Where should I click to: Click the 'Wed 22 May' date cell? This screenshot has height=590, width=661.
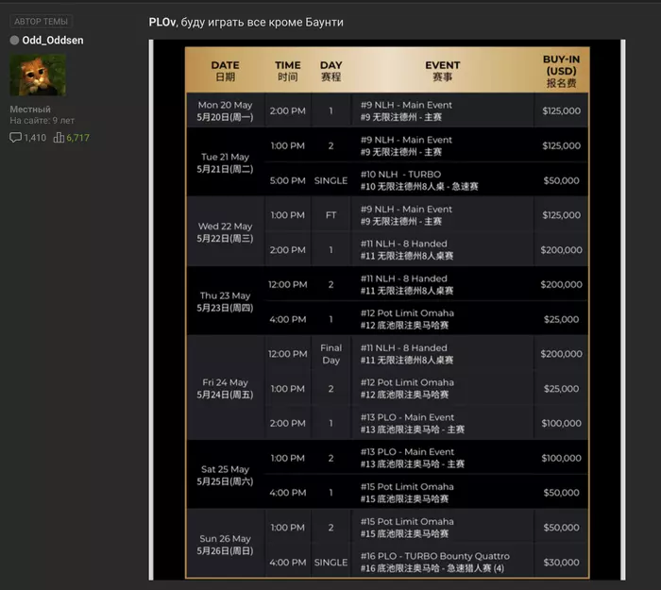pos(225,232)
